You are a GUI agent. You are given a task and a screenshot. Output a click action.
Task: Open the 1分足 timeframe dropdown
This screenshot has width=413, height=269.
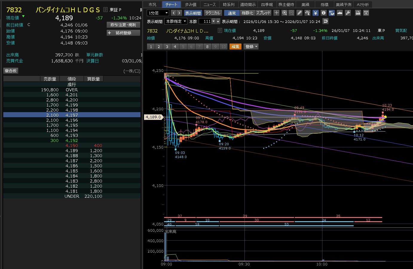pos(158,13)
